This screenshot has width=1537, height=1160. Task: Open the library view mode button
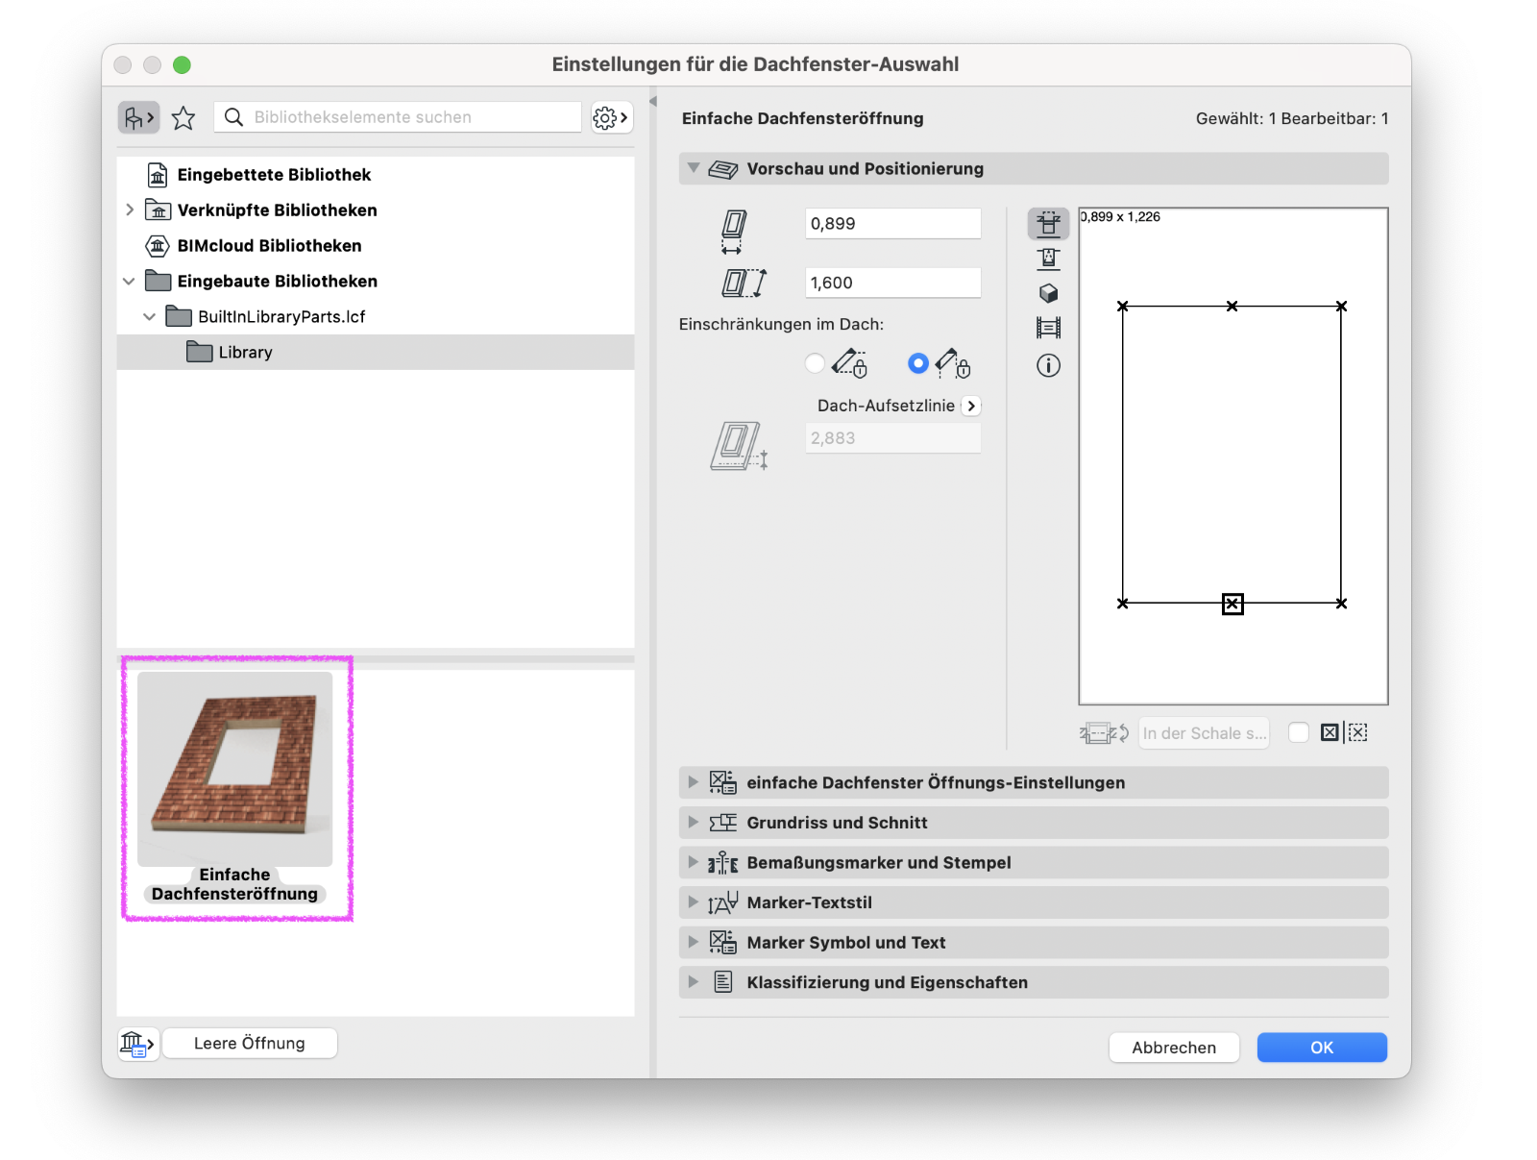tap(138, 117)
